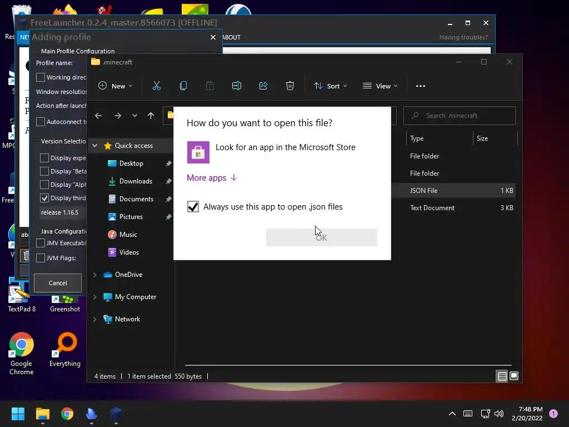Open Windows Start menu

click(18, 414)
